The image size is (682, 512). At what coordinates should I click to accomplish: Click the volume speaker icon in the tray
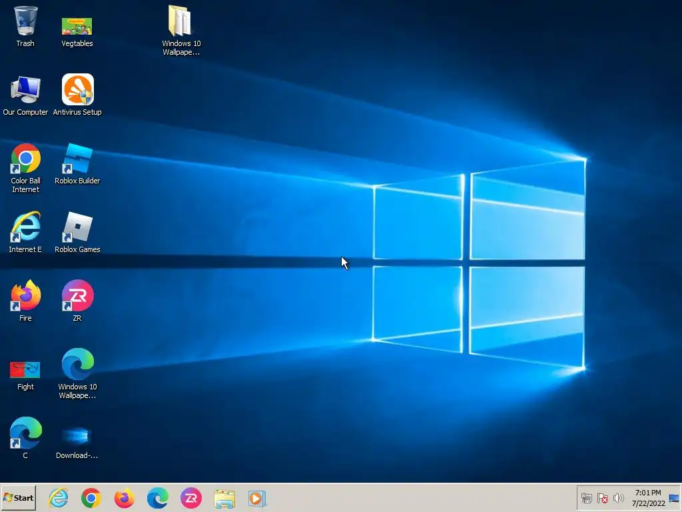point(618,498)
